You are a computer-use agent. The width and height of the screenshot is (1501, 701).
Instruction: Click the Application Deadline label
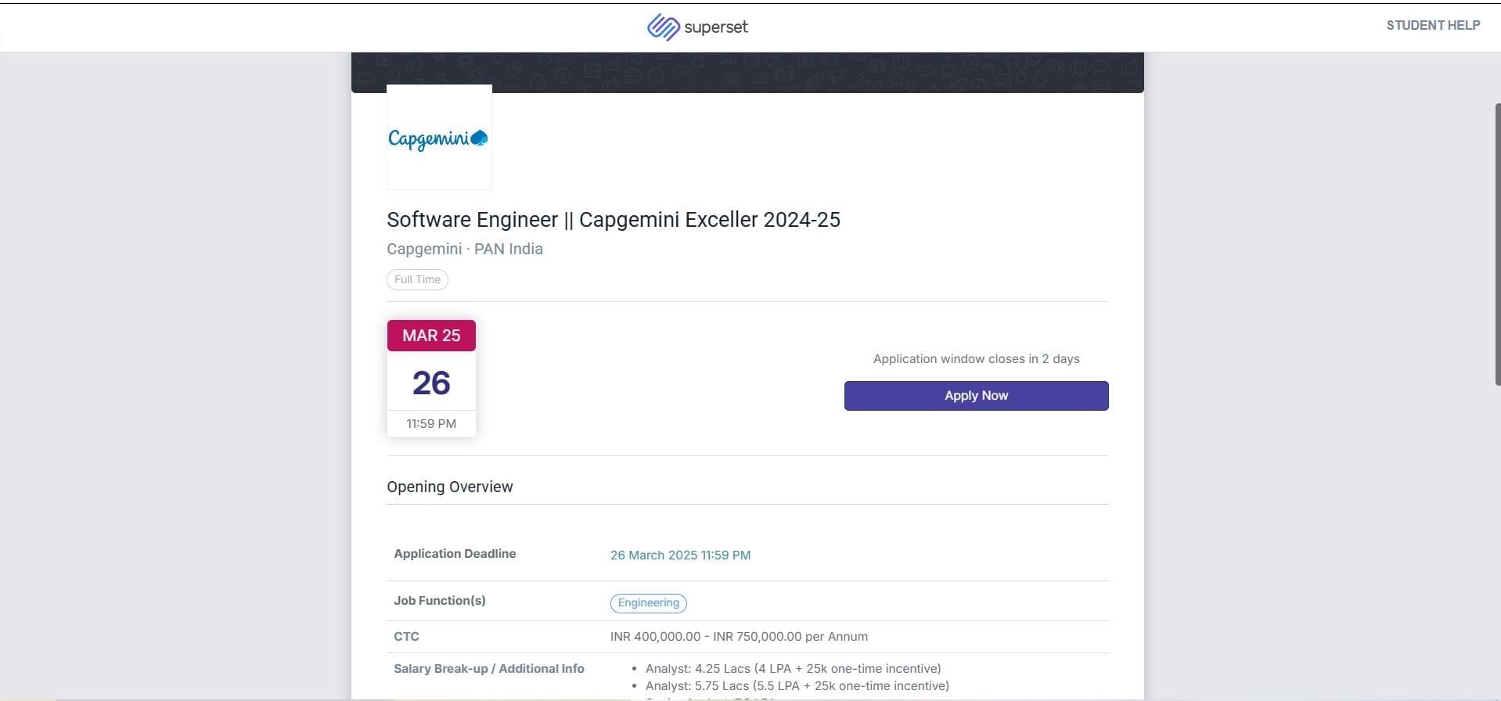pos(455,553)
